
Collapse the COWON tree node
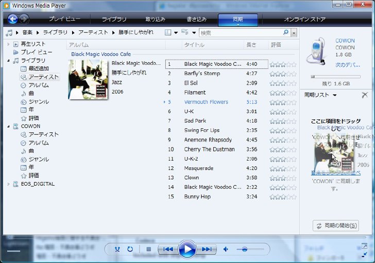pyautogui.click(x=8, y=127)
